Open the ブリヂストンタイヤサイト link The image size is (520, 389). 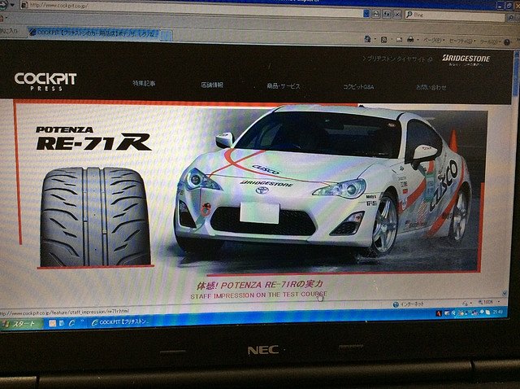pos(397,59)
